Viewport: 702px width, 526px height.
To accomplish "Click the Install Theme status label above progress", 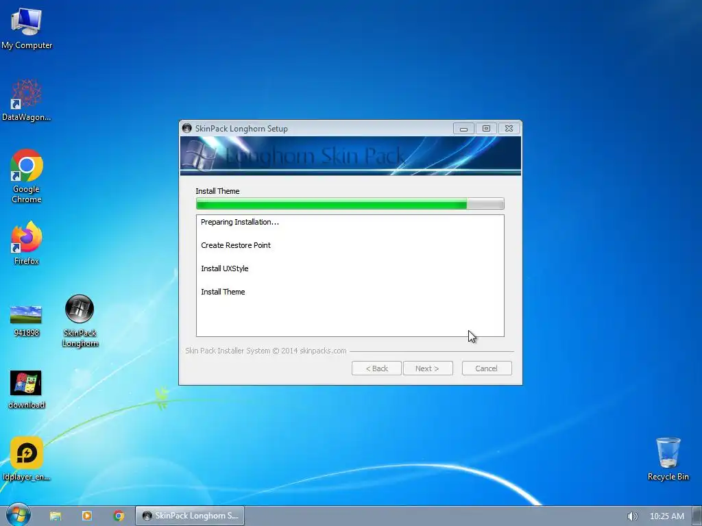I will pyautogui.click(x=217, y=192).
